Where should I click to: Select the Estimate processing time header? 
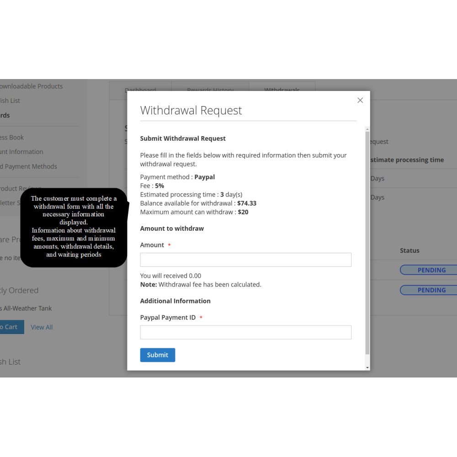(x=407, y=159)
